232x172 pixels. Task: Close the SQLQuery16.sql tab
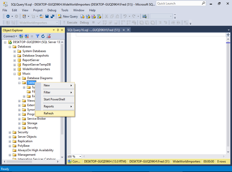(128, 30)
